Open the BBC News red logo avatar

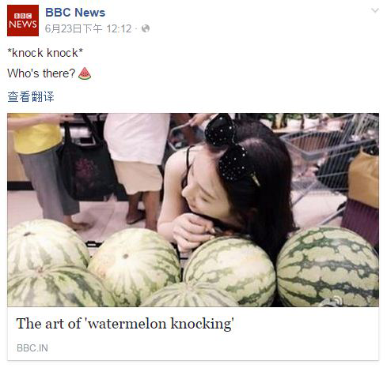(x=23, y=21)
